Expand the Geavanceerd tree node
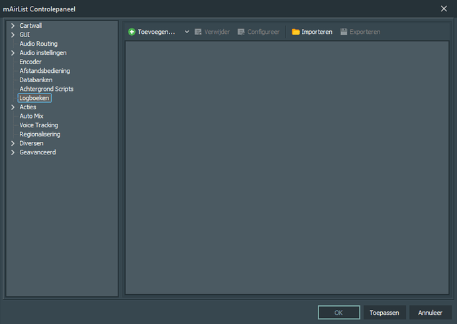The width and height of the screenshot is (457, 324). [x=13, y=152]
